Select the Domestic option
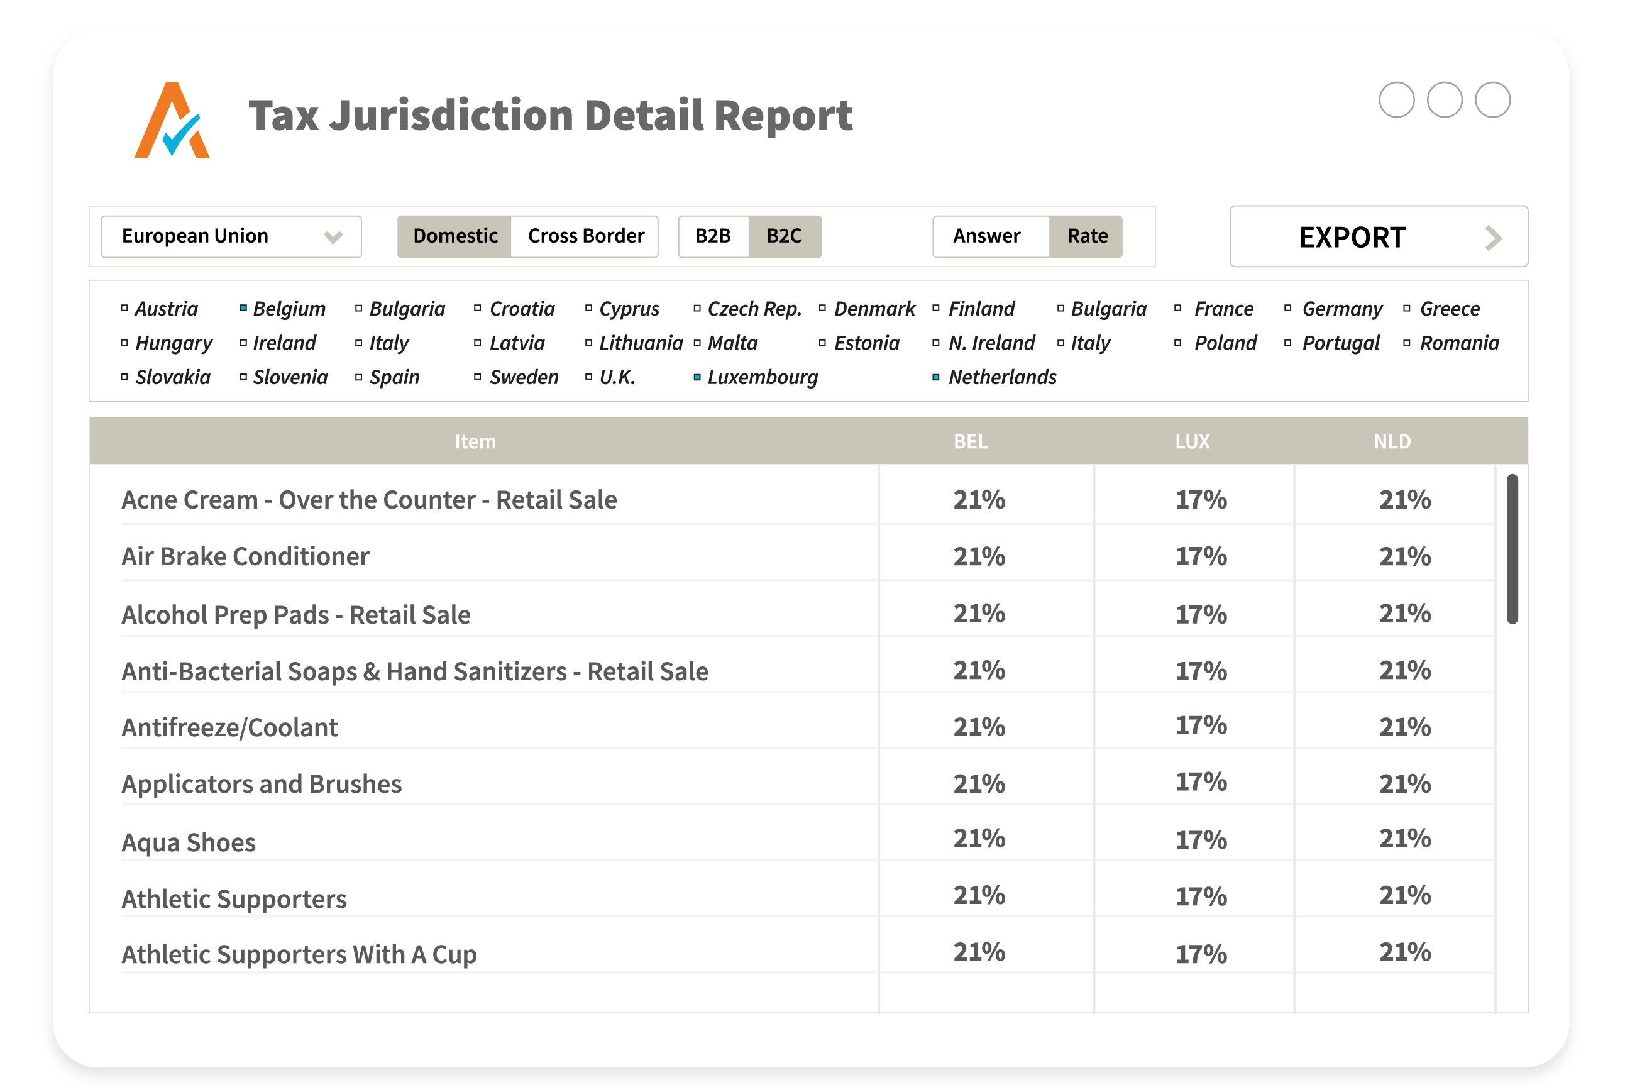This screenshot has height=1092, width=1625. point(454,237)
